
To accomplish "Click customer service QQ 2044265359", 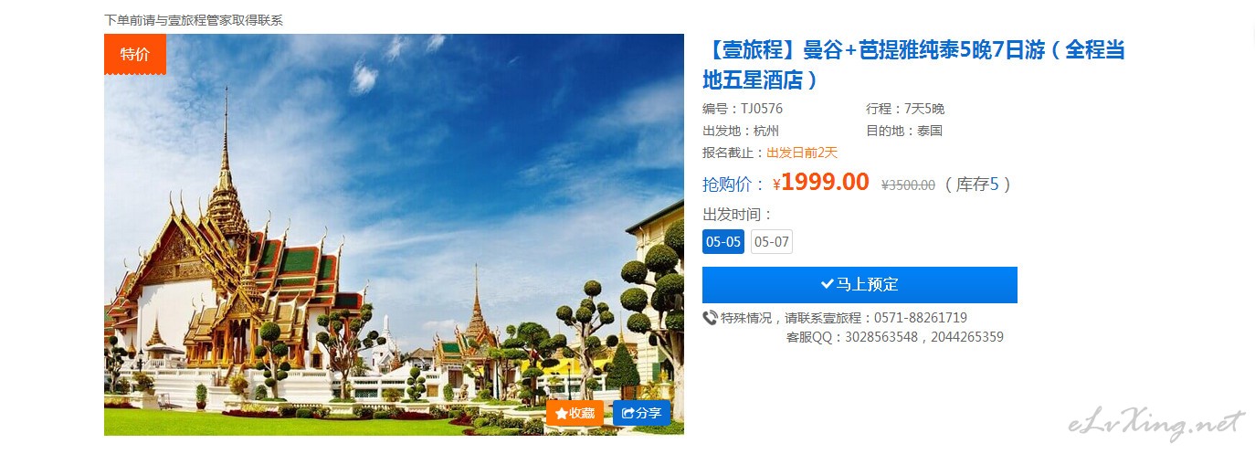I will (967, 337).
